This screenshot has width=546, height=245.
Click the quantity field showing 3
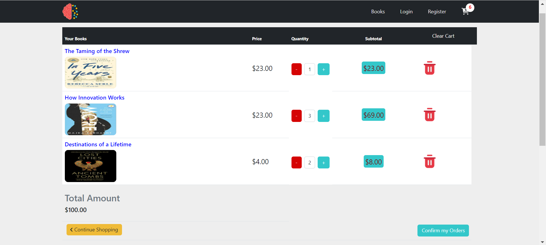coord(310,116)
